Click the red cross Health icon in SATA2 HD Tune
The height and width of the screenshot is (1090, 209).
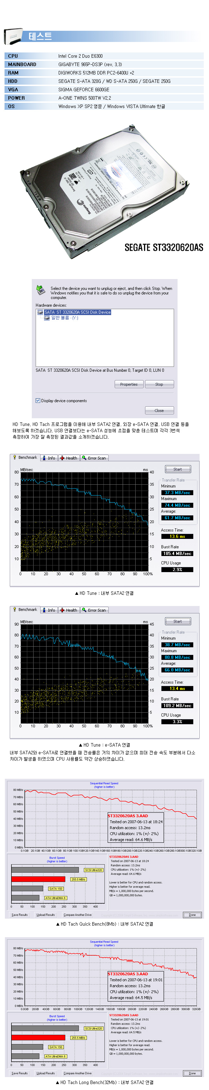click(x=62, y=458)
